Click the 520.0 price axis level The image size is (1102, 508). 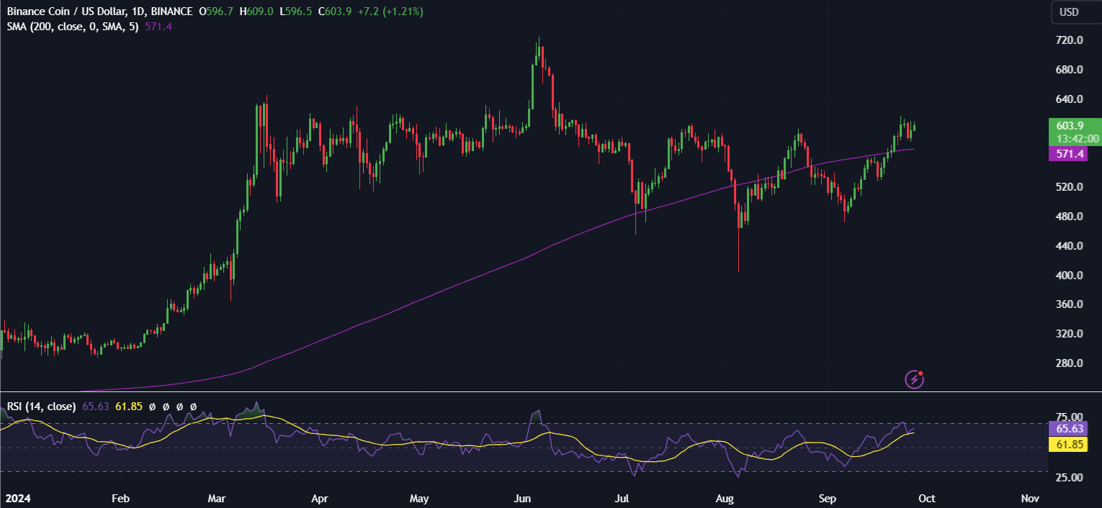click(1070, 186)
